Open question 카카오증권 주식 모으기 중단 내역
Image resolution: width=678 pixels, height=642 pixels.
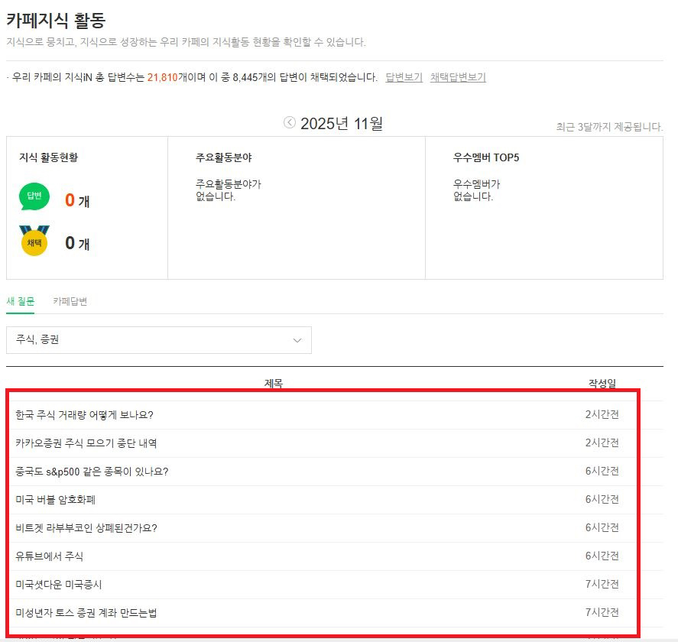[x=86, y=443]
